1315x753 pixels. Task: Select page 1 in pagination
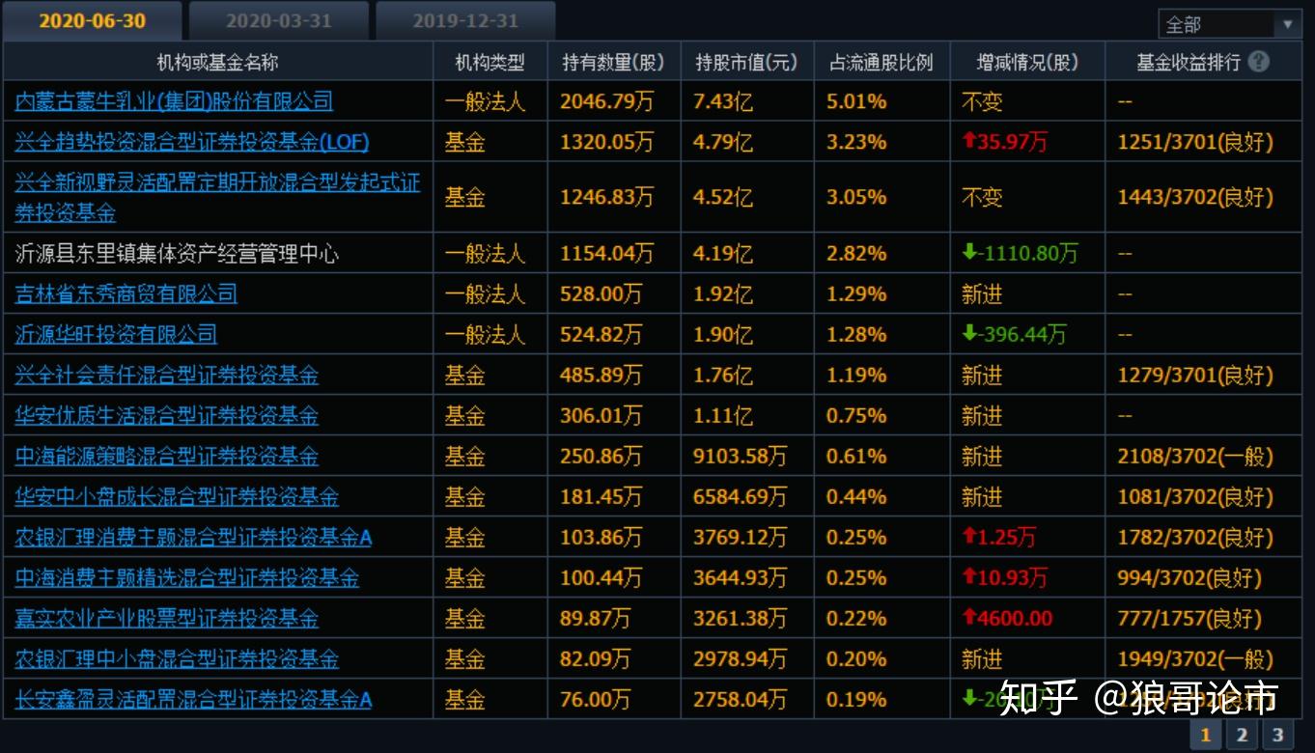[1205, 735]
